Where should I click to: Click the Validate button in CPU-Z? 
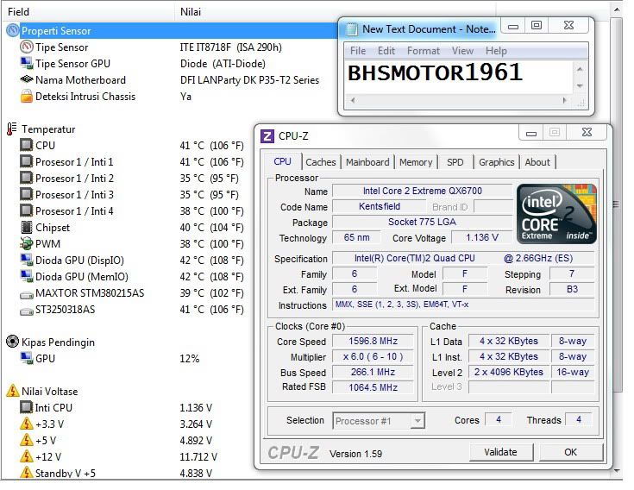(x=500, y=452)
